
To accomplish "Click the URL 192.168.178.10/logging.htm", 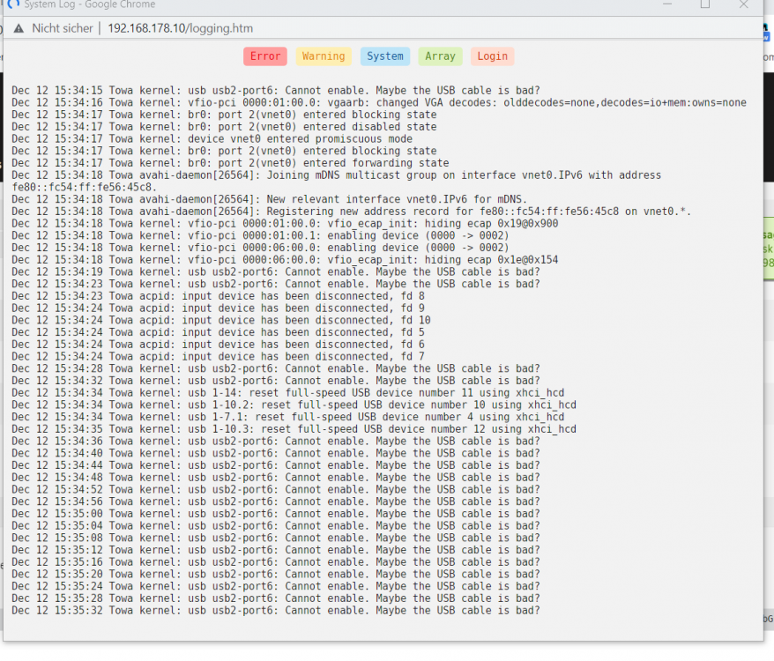I will click(180, 28).
